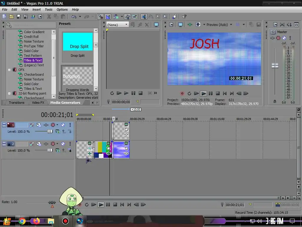This screenshot has width=302, height=227.
Task: Switch to the Transitions tab
Action: click(x=17, y=103)
